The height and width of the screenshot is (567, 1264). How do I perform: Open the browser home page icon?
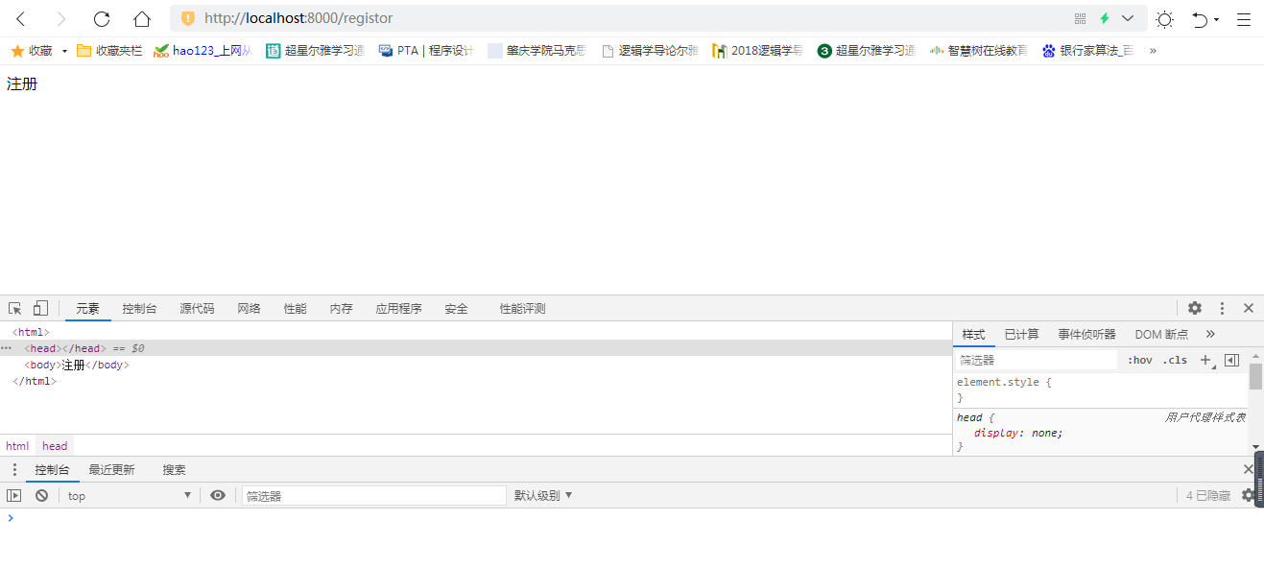(142, 18)
